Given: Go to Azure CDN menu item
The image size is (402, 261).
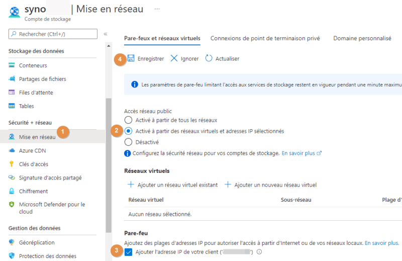Looking at the screenshot, I should [x=32, y=151].
